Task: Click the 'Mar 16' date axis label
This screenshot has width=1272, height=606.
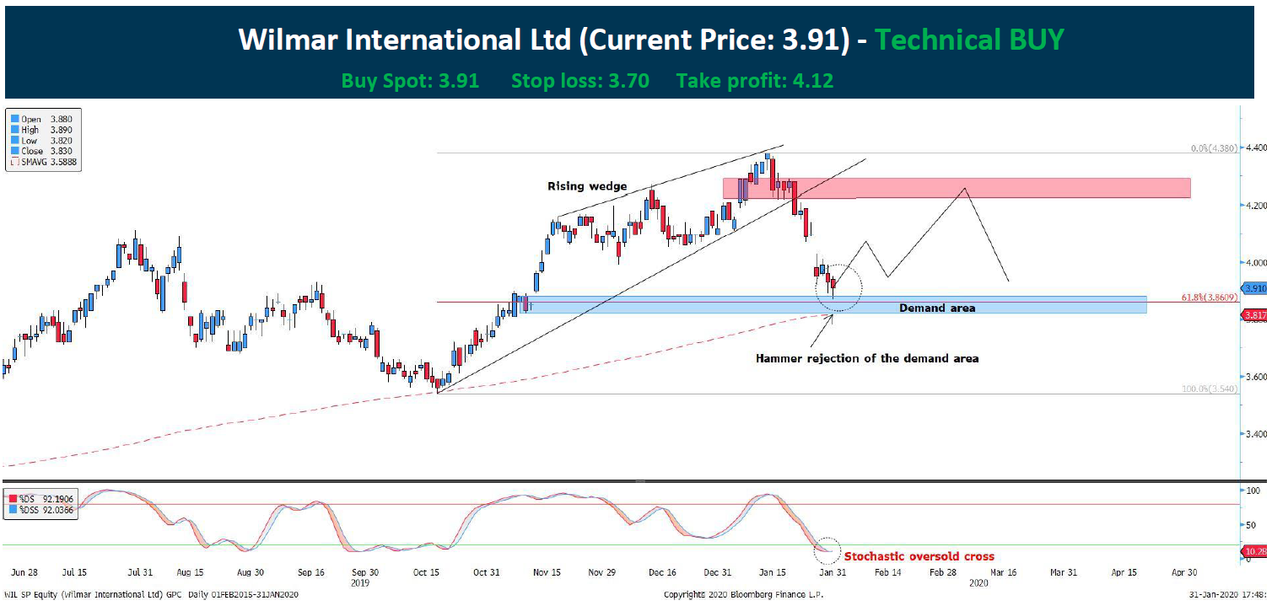Action: pyautogui.click(x=1003, y=572)
